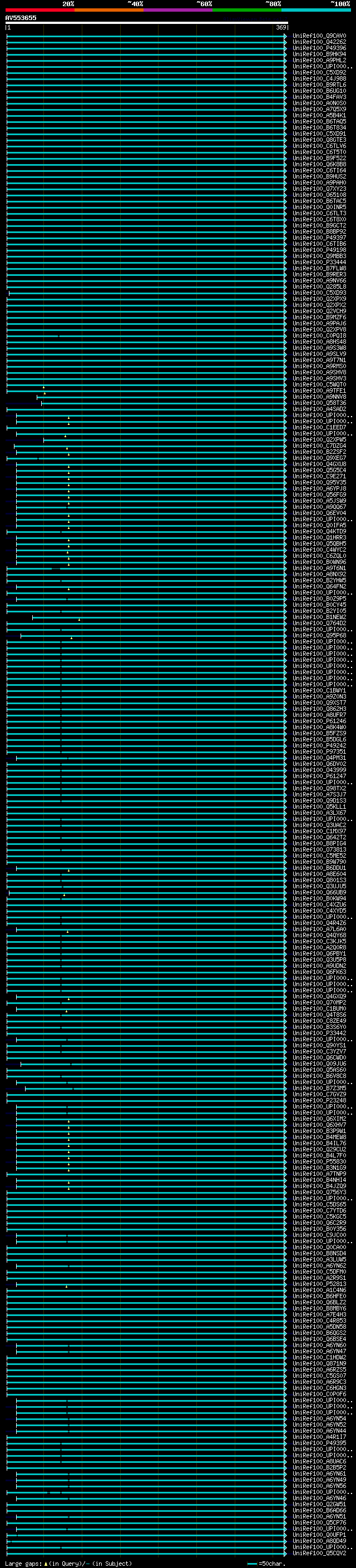Choose hit UniRef100_B6UG10
356x1568 pixels.
coord(319,91)
